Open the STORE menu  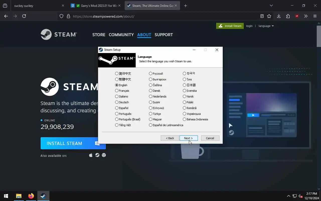99,35
